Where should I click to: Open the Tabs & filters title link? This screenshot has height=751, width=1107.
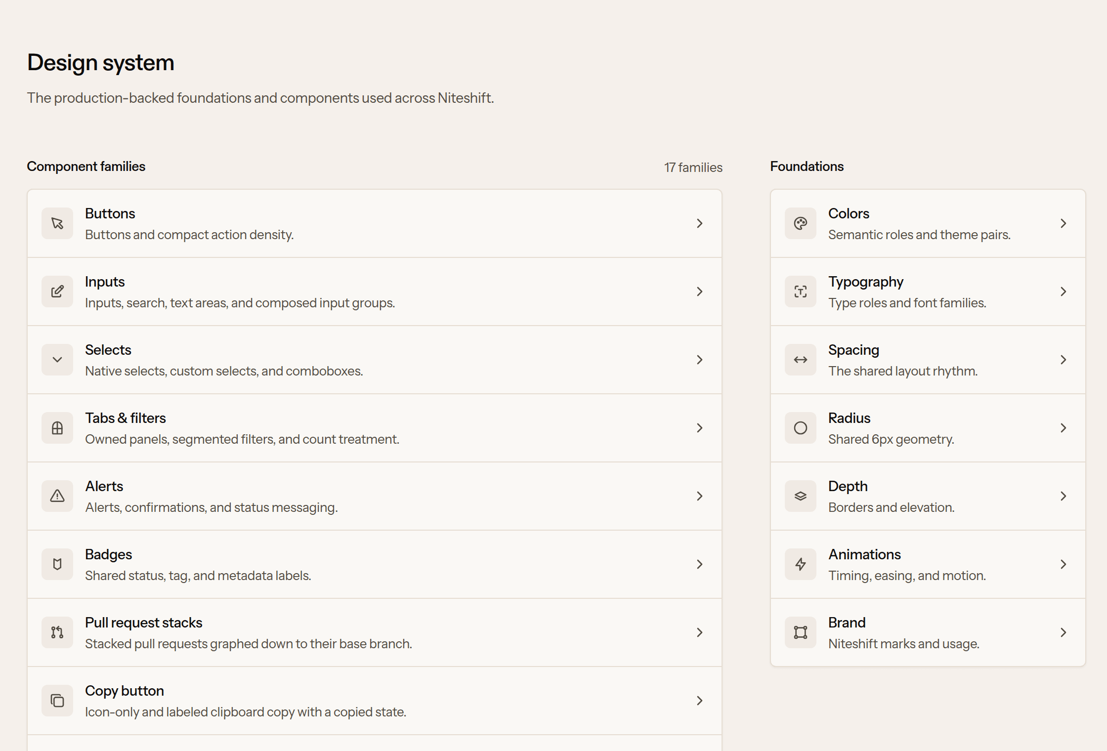point(126,418)
